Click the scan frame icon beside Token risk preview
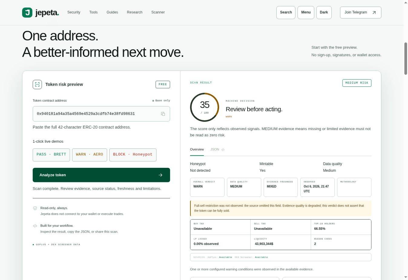408x280 pixels. tap(37, 84)
